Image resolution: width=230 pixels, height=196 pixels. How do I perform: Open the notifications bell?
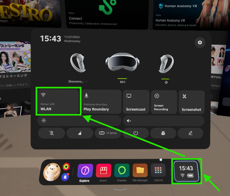[65, 177]
